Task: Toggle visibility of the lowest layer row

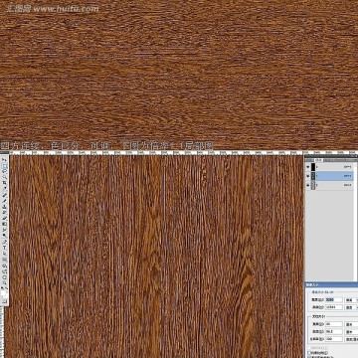Action: pyautogui.click(x=308, y=185)
